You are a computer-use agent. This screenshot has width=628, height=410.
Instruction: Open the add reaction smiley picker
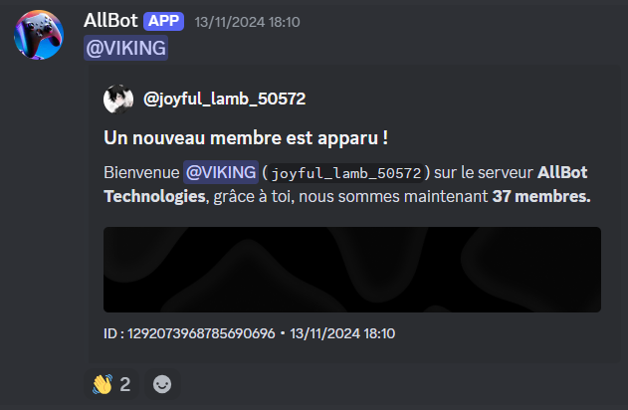click(162, 384)
